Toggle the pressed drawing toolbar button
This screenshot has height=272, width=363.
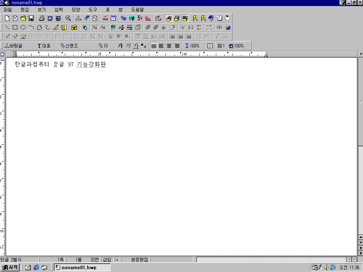point(169,18)
